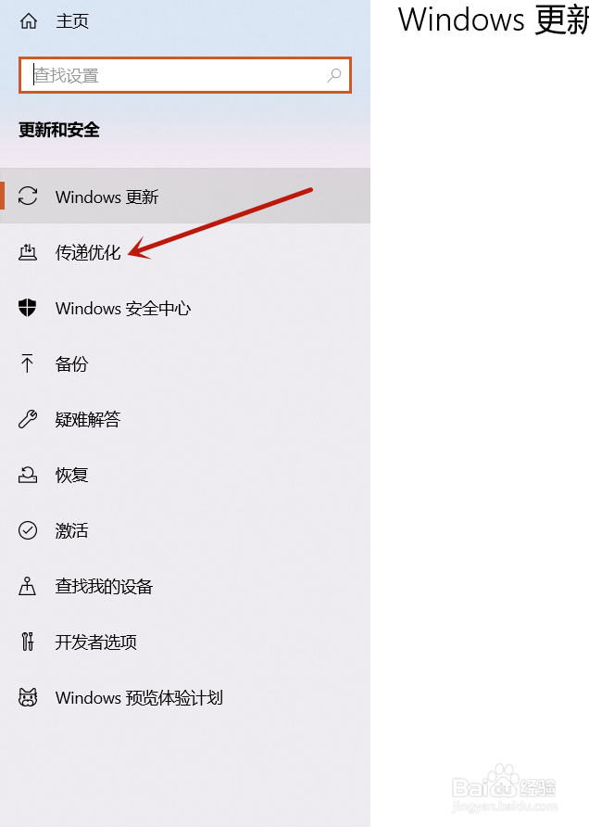Click the Recovery icon
Screen dimensions: 589x827
point(28,475)
